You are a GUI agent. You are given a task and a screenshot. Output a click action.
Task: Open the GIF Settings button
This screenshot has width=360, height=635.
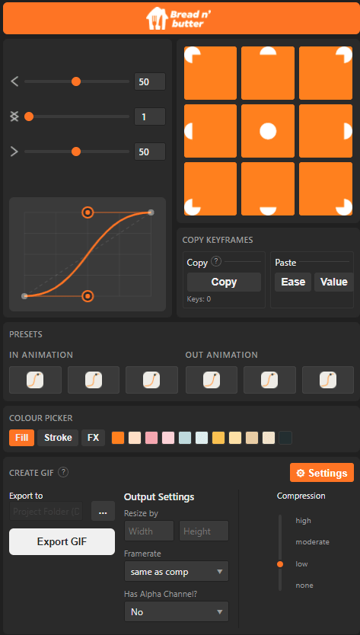tap(322, 473)
